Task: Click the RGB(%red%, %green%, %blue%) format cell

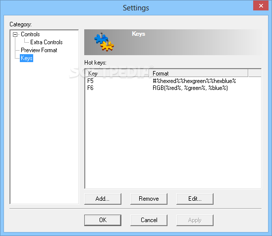Action: pyautogui.click(x=190, y=88)
